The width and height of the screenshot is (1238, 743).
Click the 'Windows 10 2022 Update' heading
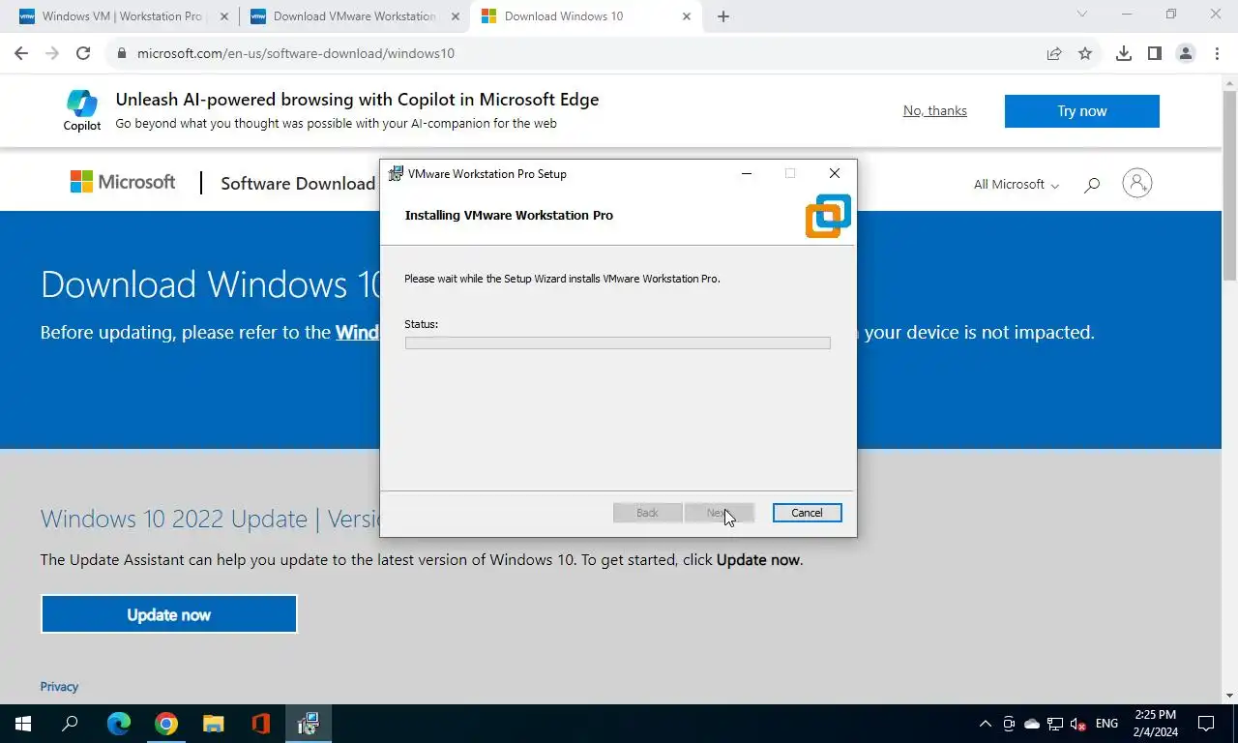pyautogui.click(x=210, y=519)
